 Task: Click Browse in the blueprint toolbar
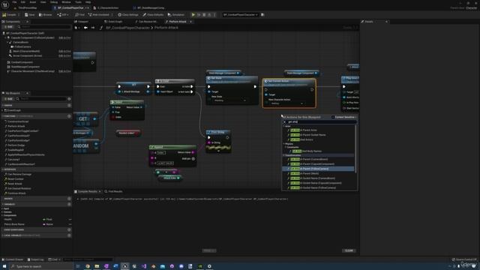point(46,15)
